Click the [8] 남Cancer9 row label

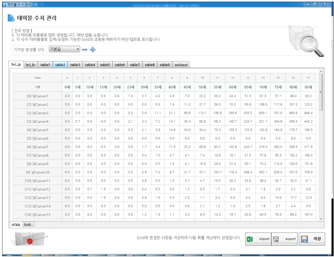coord(37,164)
